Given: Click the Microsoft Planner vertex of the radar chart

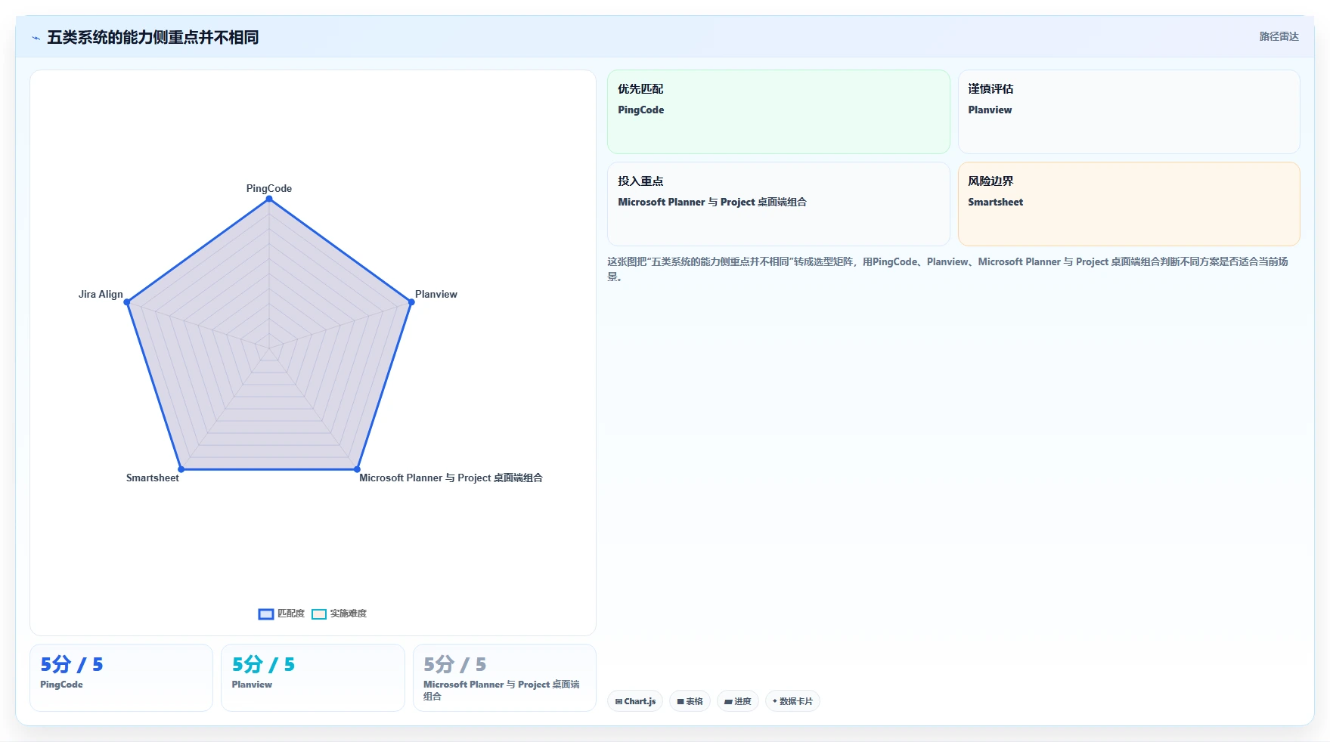Looking at the screenshot, I should 357,469.
